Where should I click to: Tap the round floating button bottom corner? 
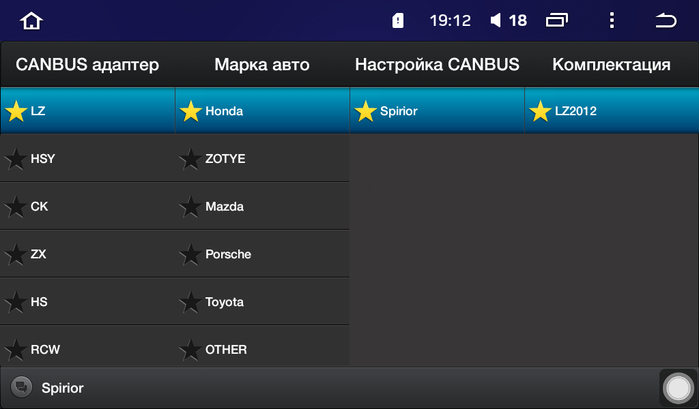(x=678, y=388)
